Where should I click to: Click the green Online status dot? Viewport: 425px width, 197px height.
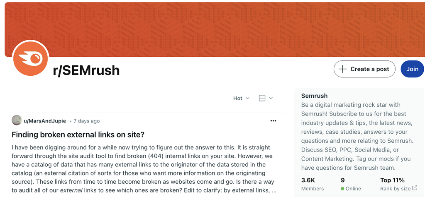click(x=342, y=189)
